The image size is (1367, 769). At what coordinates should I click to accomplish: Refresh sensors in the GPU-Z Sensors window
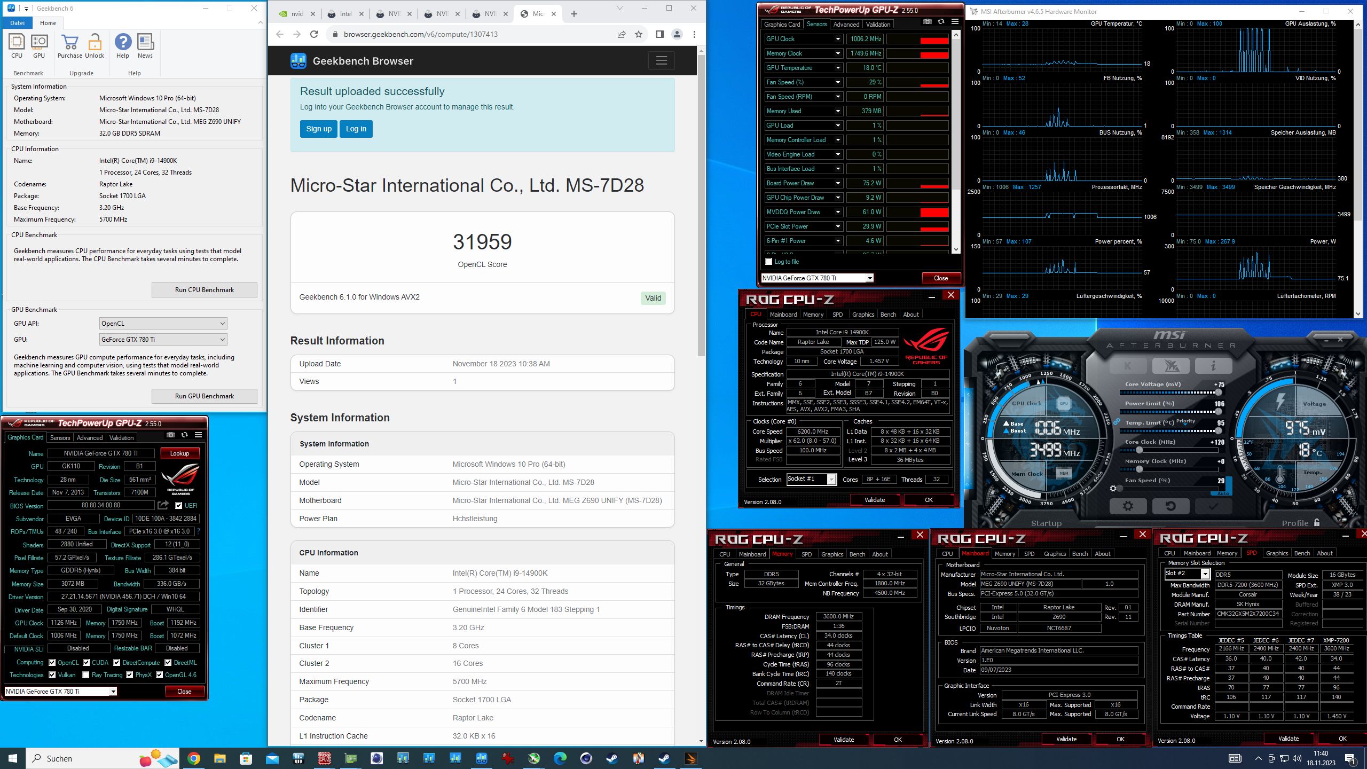coord(941,22)
